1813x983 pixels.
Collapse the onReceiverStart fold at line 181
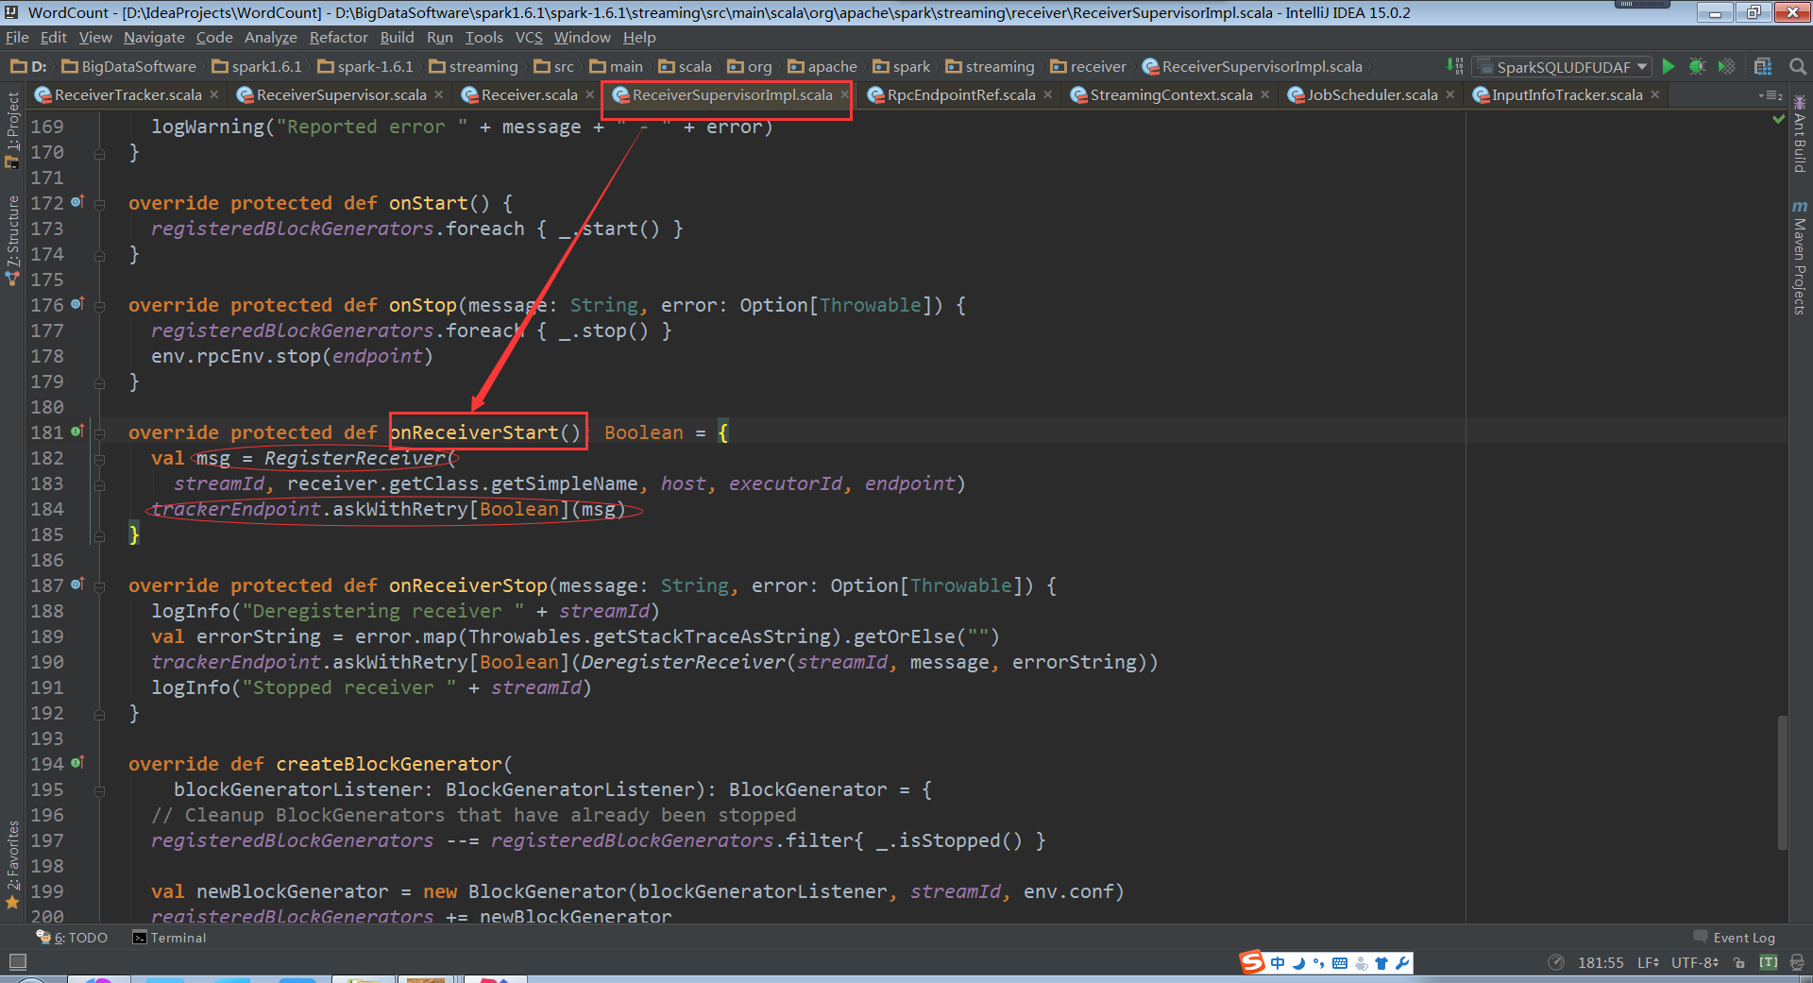[x=99, y=433]
